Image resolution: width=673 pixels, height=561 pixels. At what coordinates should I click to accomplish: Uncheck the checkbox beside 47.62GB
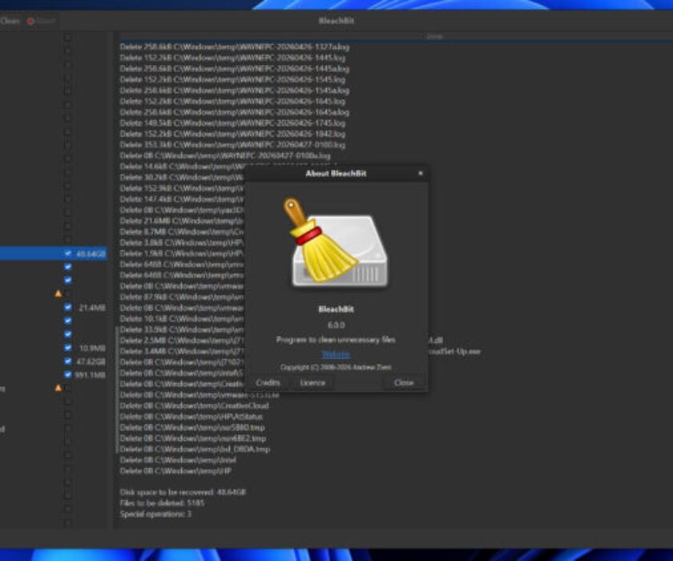coord(68,361)
